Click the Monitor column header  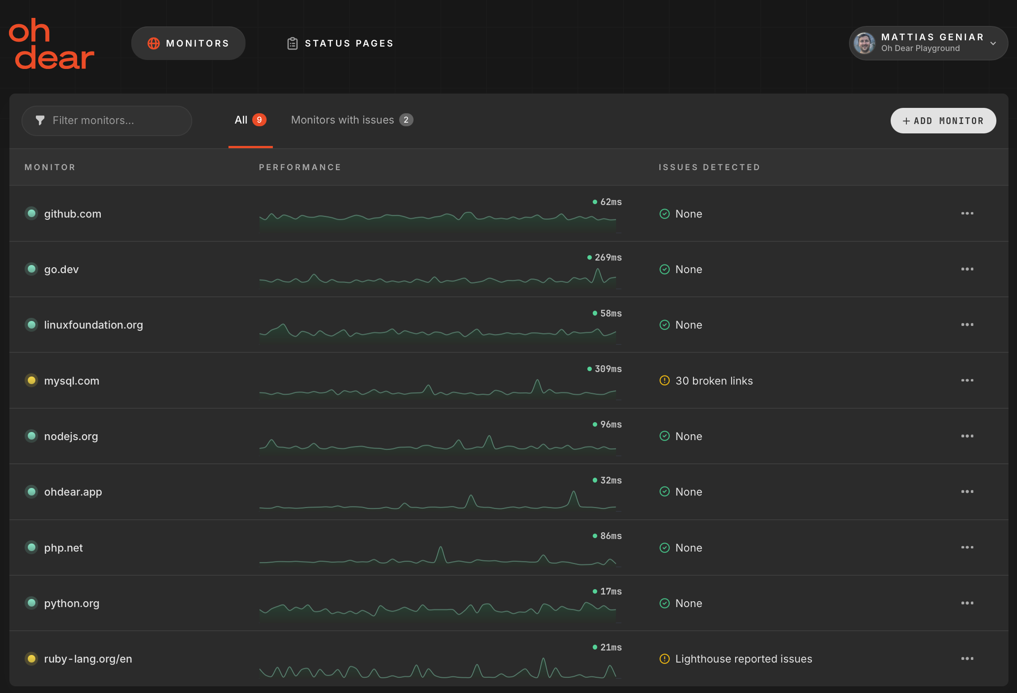[50, 167]
